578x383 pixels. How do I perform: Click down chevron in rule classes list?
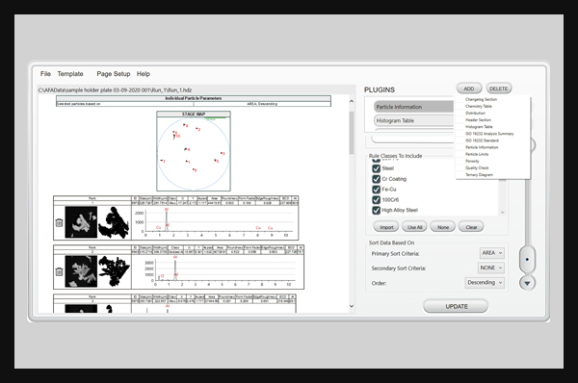[x=502, y=212]
